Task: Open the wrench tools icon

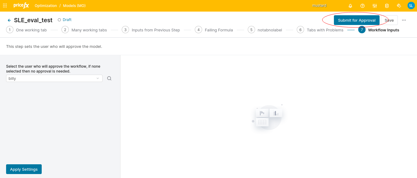Action: click(x=399, y=6)
